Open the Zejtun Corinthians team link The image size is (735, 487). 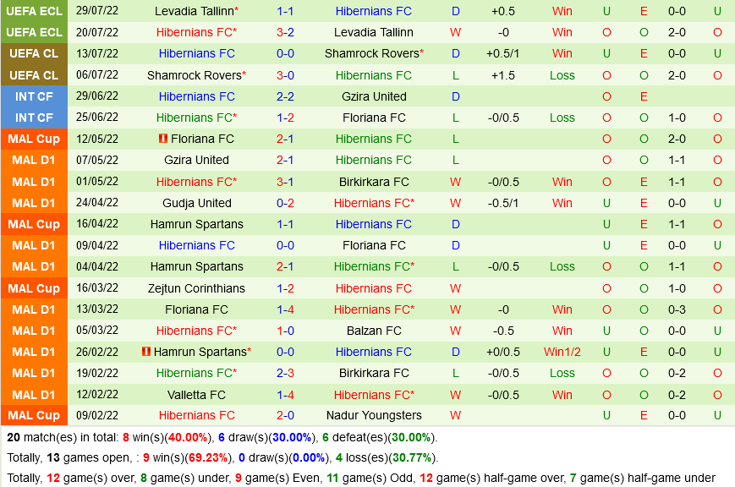click(196, 288)
